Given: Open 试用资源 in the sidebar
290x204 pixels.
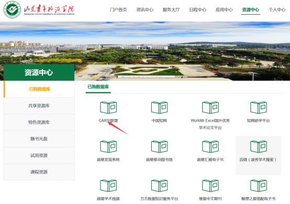Looking at the screenshot, I should tap(39, 155).
